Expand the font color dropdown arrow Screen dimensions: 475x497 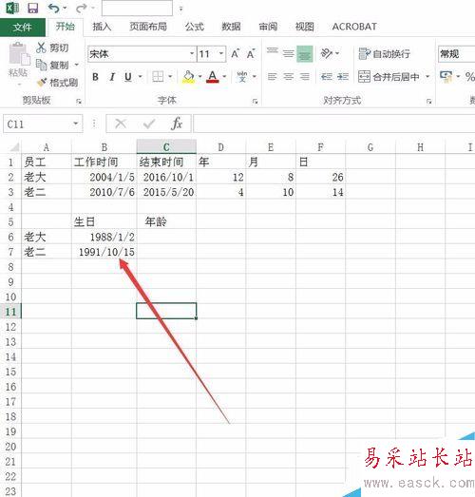click(224, 76)
